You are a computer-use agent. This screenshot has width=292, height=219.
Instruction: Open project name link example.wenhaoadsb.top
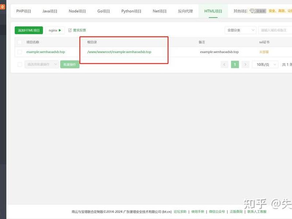(46, 52)
